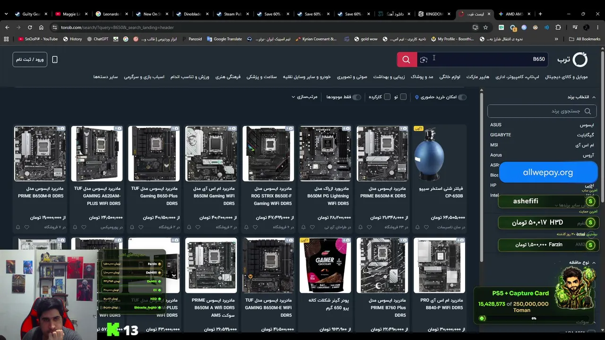
Task: Open beauty and health (زیبایی و بهداشت) category
Action: pyautogui.click(x=389, y=77)
